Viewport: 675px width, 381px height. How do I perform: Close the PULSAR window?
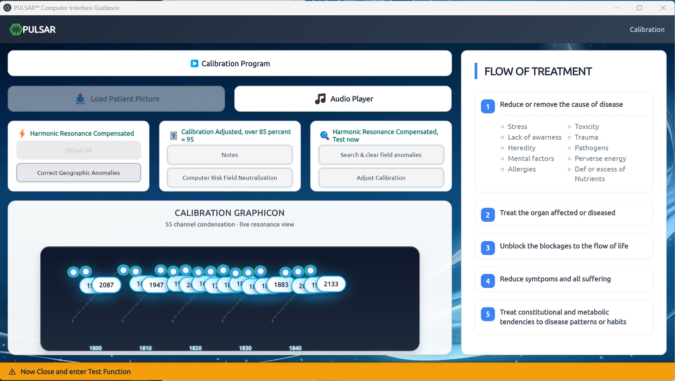pos(663,8)
